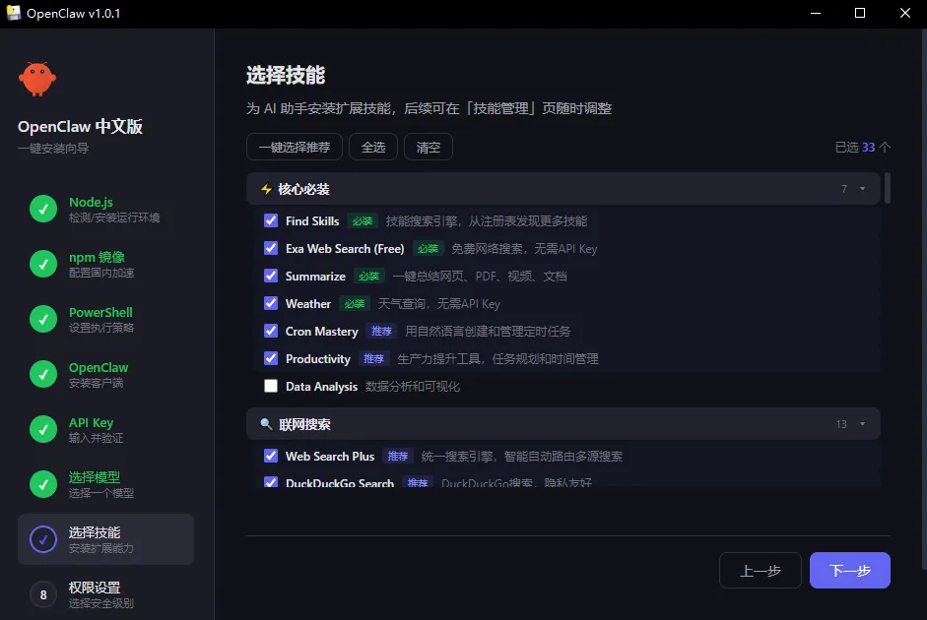This screenshot has width=927, height=620.
Task: Click the 必装 tag beside Summarize
Action: pos(368,276)
